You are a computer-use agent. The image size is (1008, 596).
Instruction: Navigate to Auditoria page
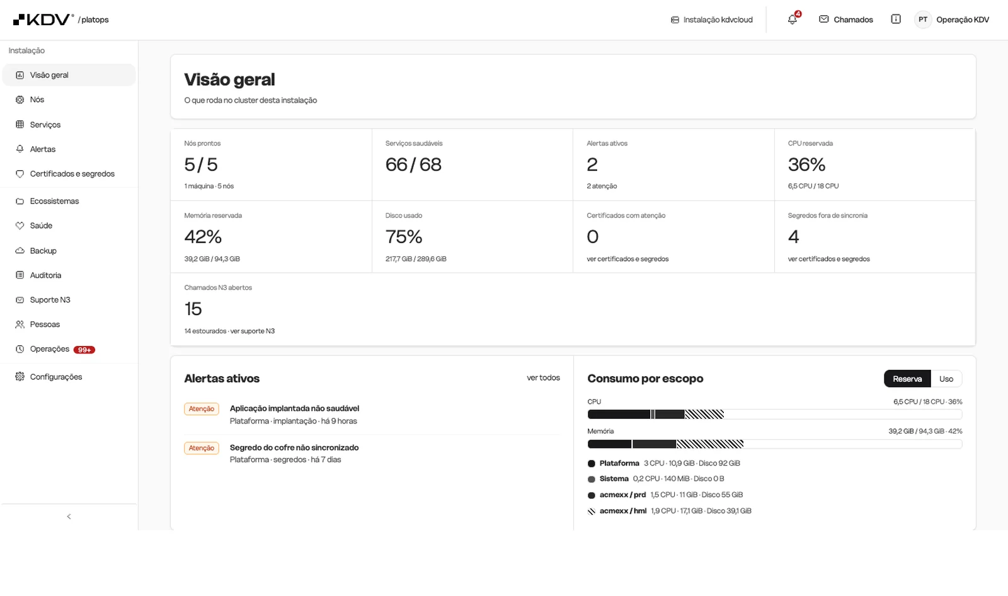point(69,275)
